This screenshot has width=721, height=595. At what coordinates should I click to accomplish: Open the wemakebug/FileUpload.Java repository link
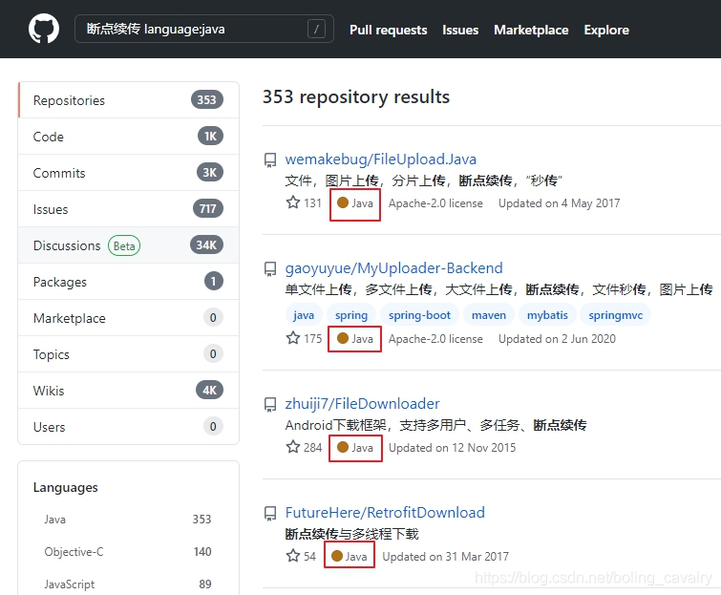[x=380, y=159]
